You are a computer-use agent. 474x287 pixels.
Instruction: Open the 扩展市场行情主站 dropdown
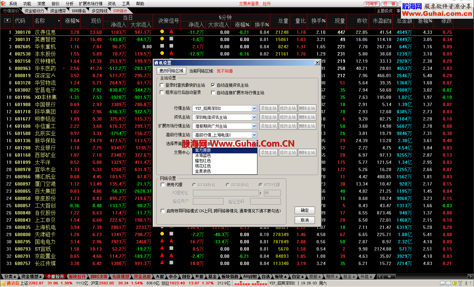tap(254, 126)
